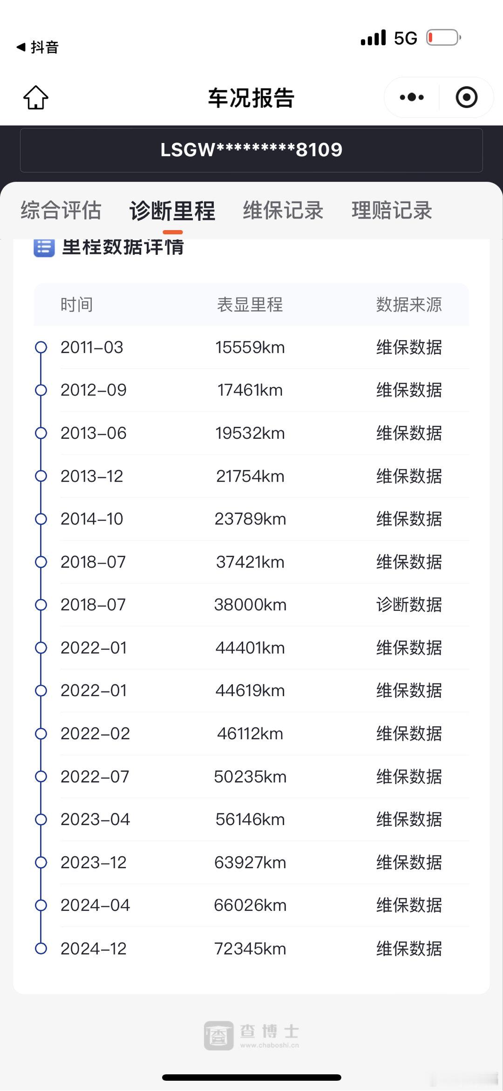Switch to 维保记录 tab
This screenshot has height=1091, width=503.
283,210
